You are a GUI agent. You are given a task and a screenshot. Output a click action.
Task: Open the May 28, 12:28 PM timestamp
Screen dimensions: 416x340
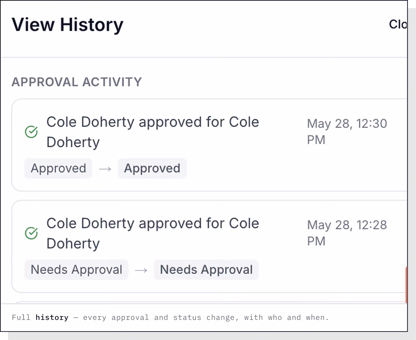347,233
